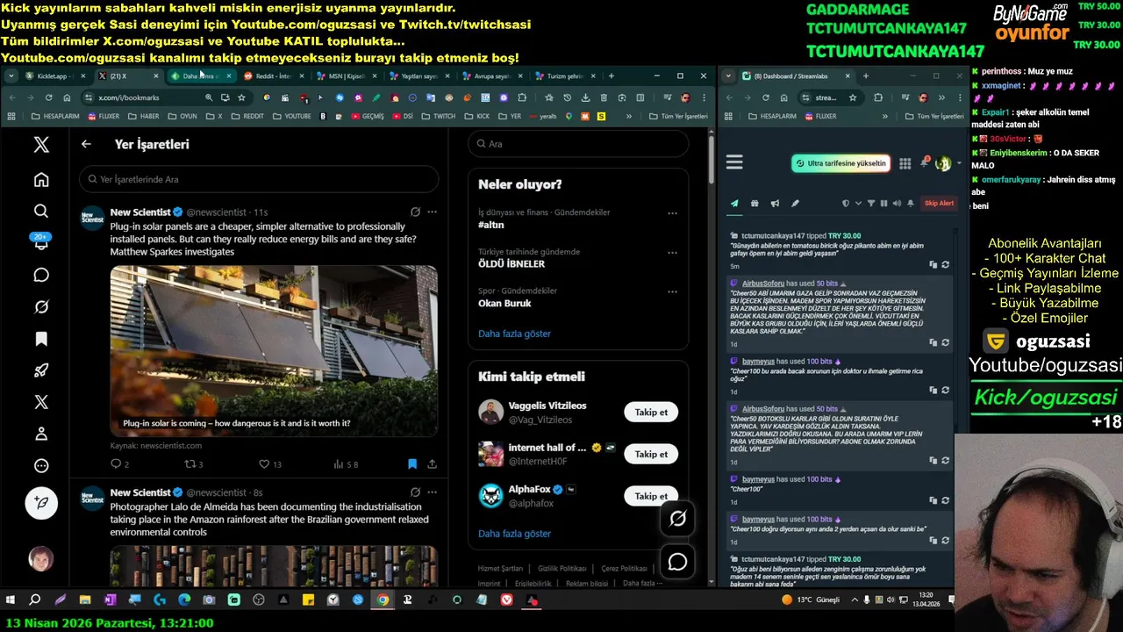Screen dimensions: 1123x632
Task: Open the HABER bookmarks folder
Action: click(144, 116)
